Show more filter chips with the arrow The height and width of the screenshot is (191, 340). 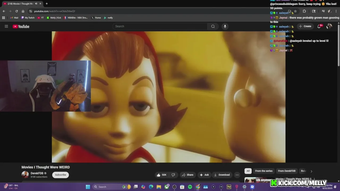point(311,171)
